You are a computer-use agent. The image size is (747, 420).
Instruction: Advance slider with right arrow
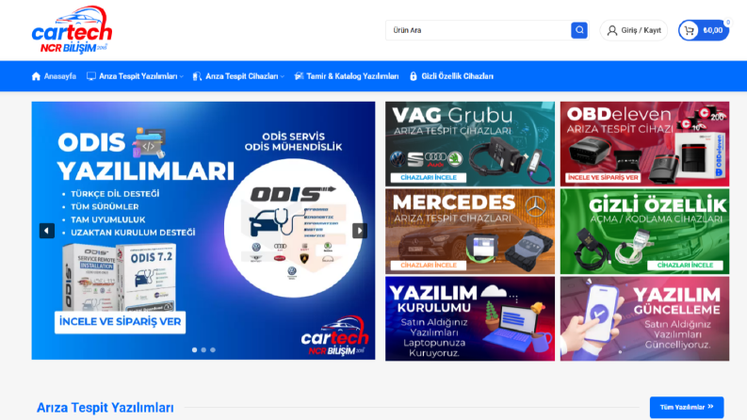pos(360,231)
